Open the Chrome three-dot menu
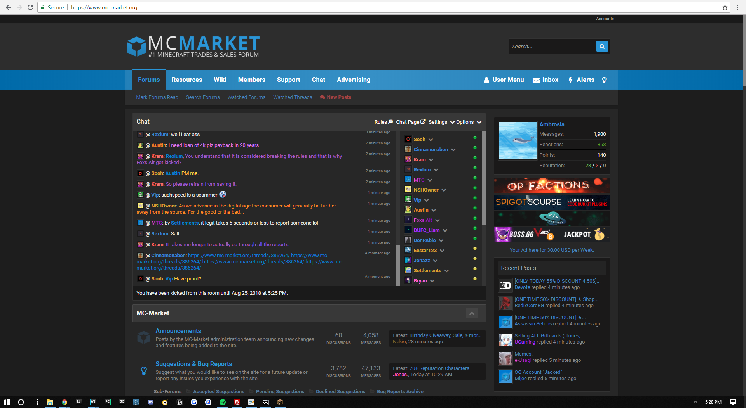 tap(737, 7)
